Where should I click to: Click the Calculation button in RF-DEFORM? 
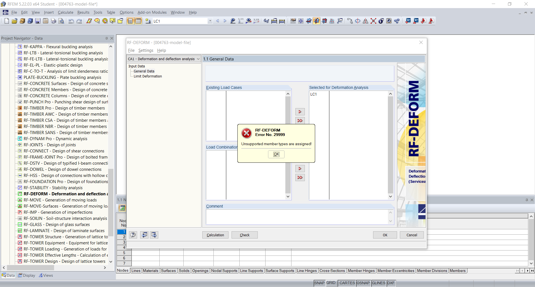(x=215, y=235)
